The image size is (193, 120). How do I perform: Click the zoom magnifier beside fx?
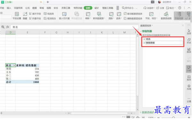(x=3, y=27)
